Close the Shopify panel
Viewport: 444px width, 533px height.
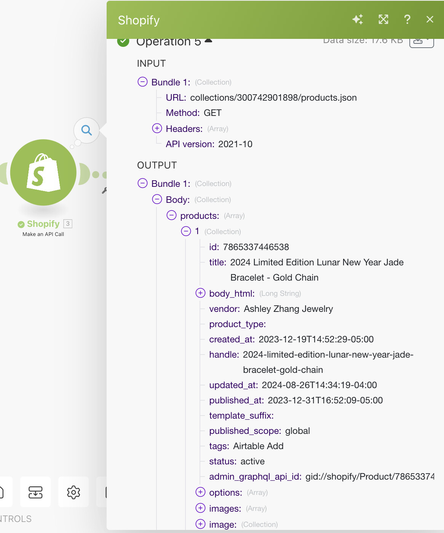(430, 19)
